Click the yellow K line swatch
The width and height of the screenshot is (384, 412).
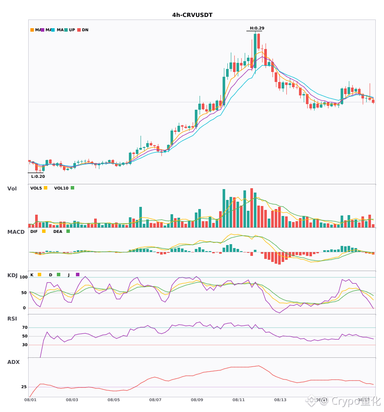click(x=39, y=275)
